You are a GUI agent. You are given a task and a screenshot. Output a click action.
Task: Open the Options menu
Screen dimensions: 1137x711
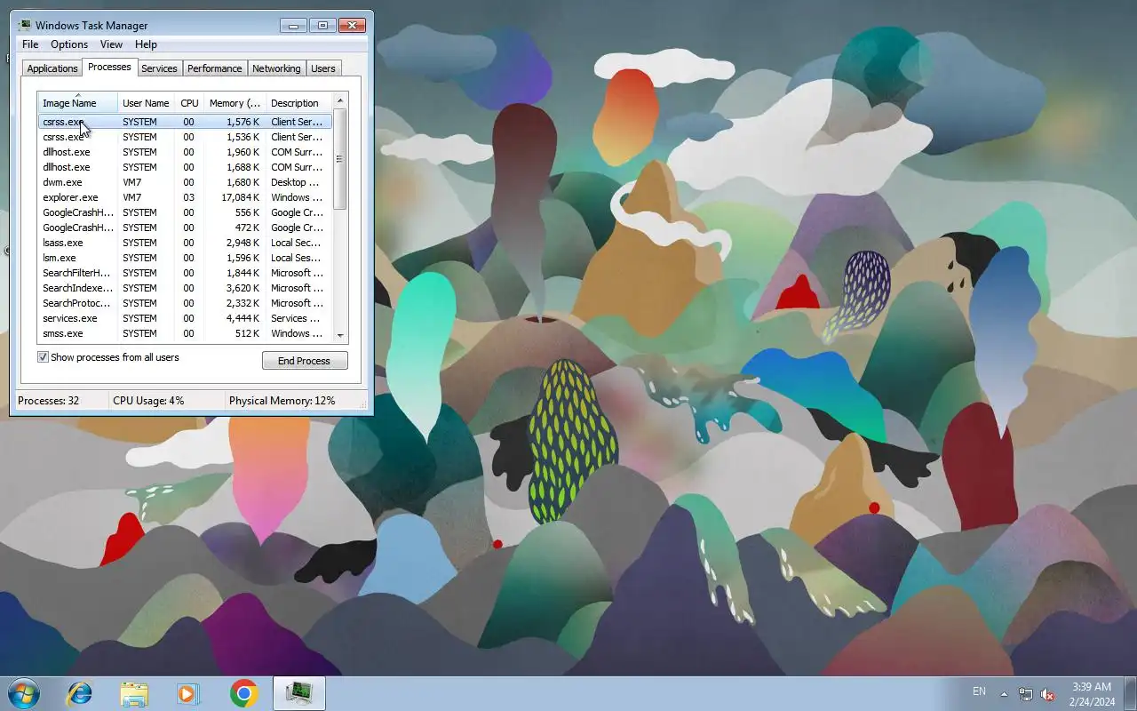[69, 44]
